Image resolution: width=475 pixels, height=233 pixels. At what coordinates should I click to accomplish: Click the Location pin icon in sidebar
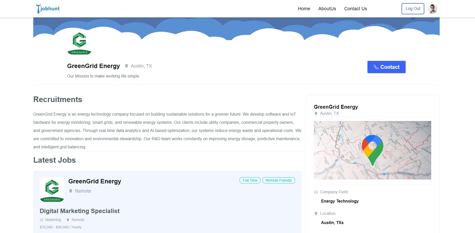coord(316,214)
